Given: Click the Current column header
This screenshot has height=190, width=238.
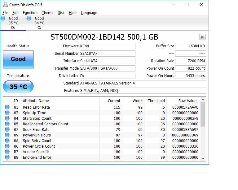Looking at the screenshot, I should 111,101.
